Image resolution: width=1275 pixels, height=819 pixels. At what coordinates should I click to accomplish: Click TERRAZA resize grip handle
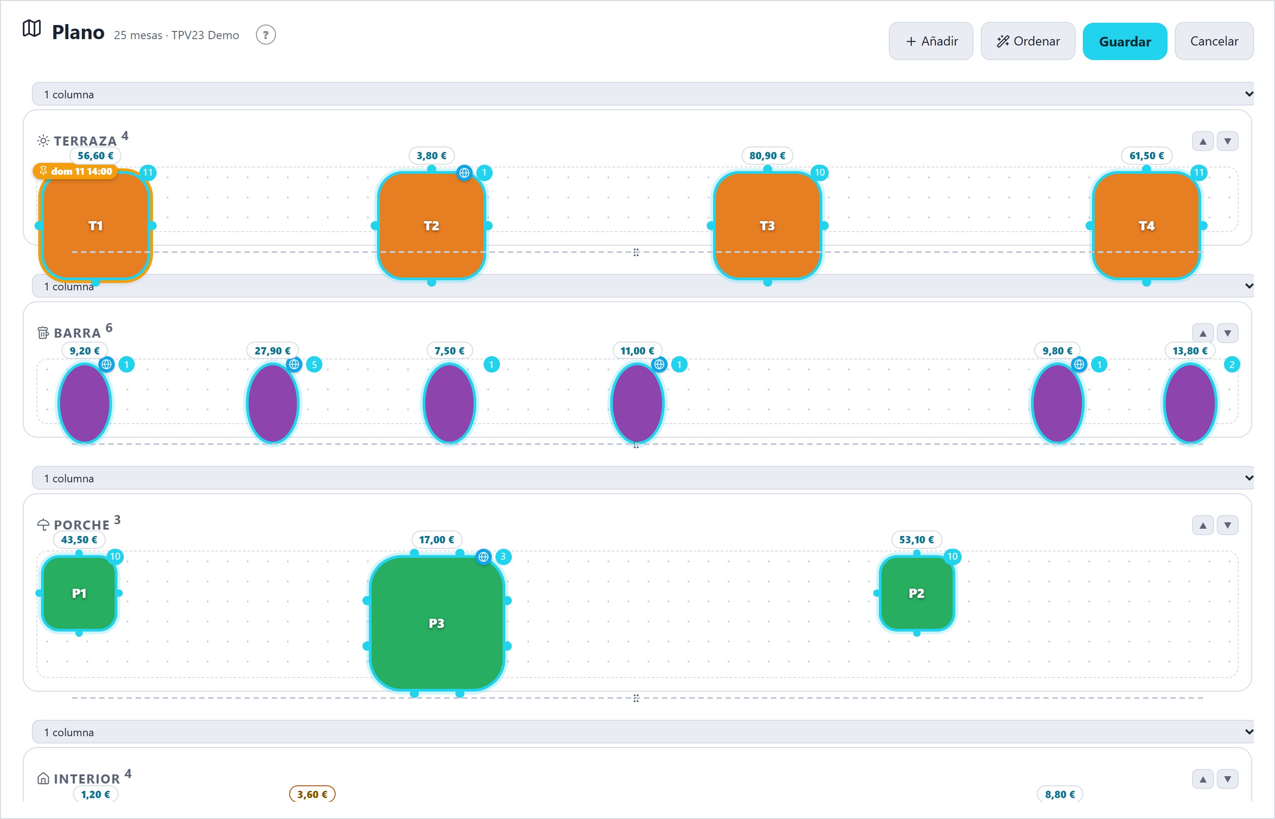(x=636, y=252)
